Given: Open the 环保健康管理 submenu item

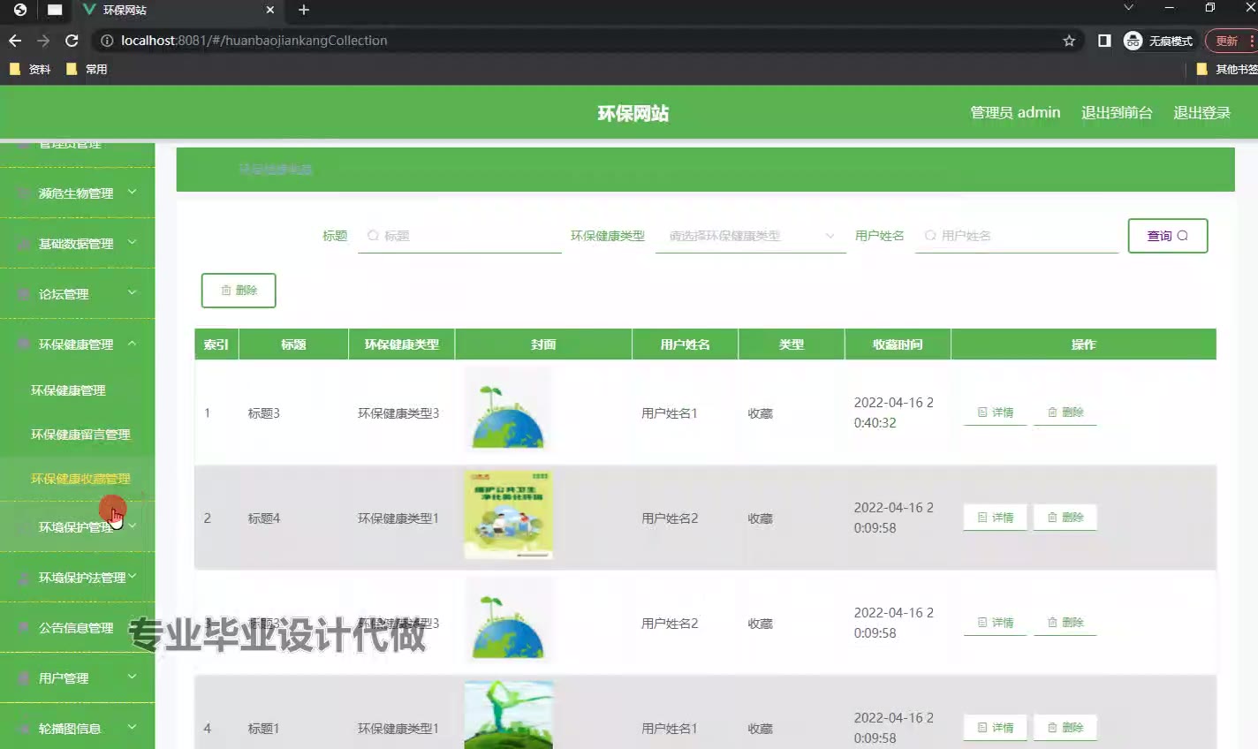Looking at the screenshot, I should [68, 390].
